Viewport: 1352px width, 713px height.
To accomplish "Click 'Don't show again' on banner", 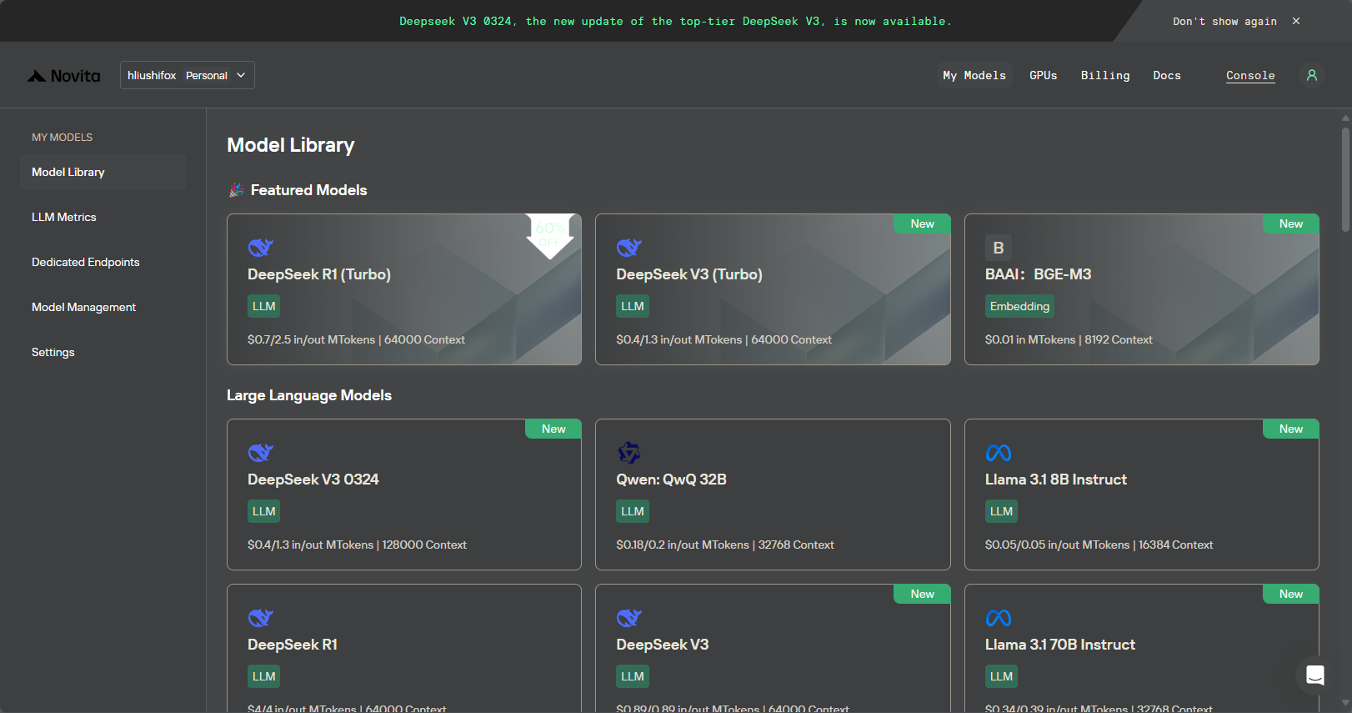I will pos(1224,21).
